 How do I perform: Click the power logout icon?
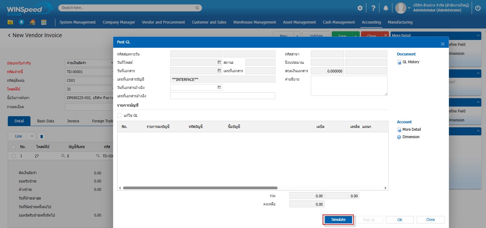478,8
